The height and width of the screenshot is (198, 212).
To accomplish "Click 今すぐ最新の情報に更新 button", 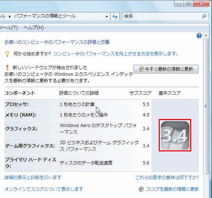I will click(x=166, y=69).
